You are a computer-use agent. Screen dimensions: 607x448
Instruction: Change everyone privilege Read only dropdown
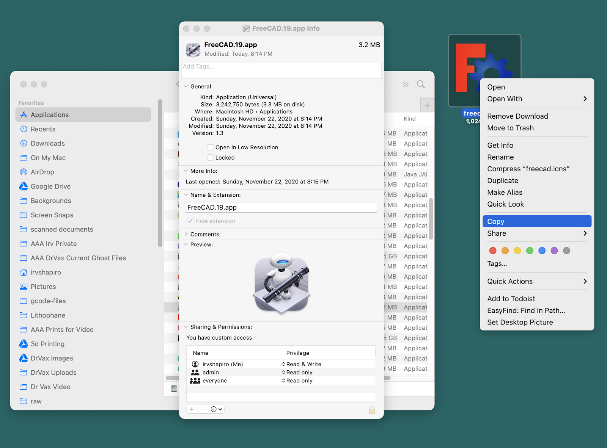pyautogui.click(x=297, y=381)
